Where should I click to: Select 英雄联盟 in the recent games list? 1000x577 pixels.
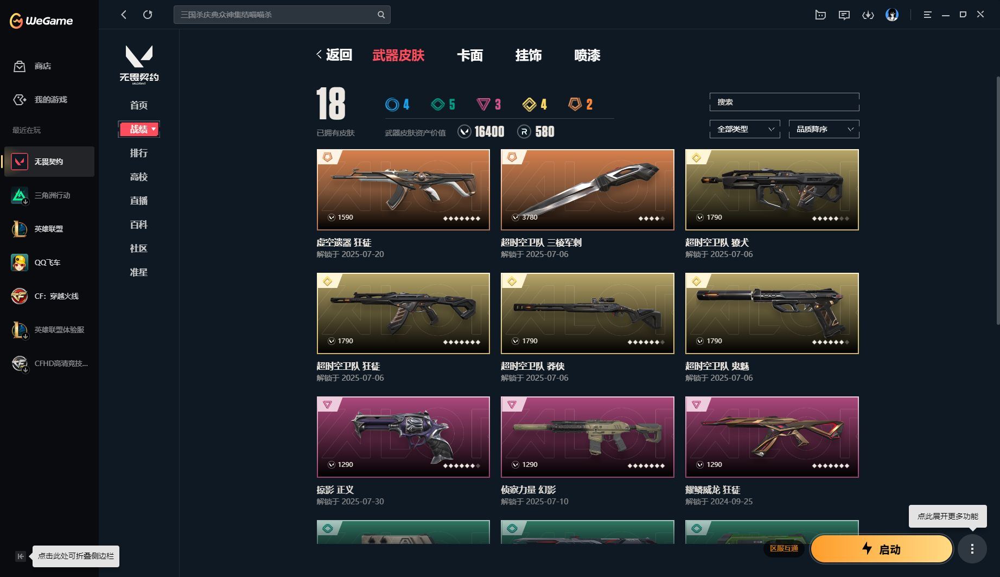pos(49,229)
